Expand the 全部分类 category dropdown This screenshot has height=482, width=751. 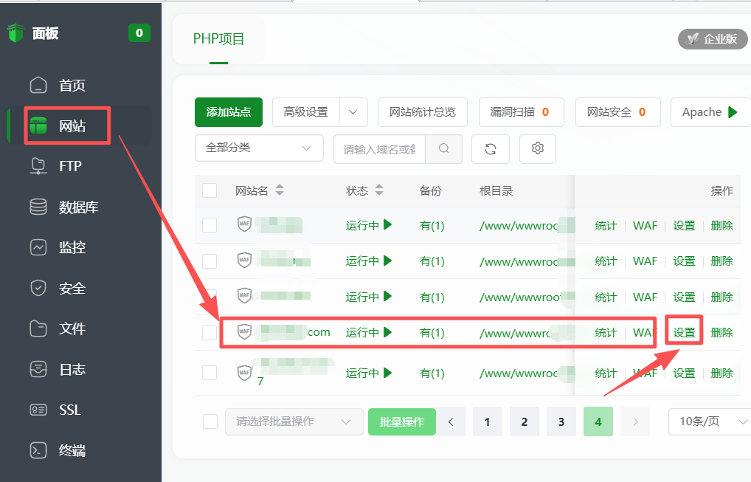click(x=259, y=148)
